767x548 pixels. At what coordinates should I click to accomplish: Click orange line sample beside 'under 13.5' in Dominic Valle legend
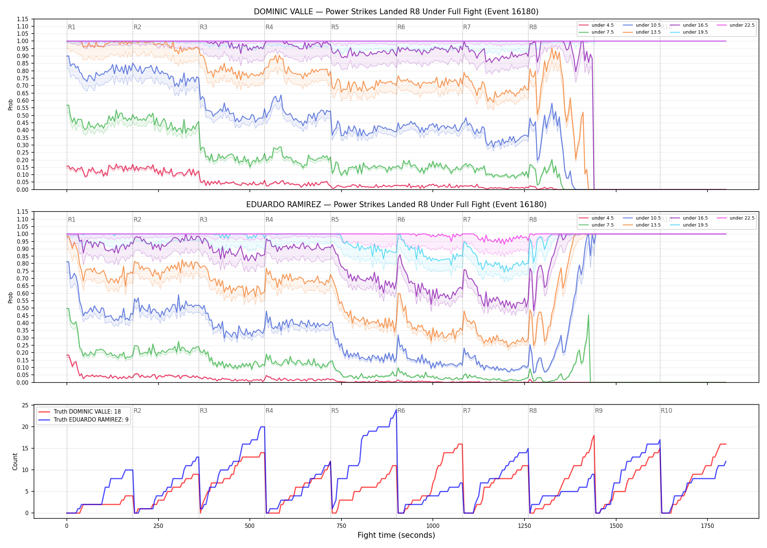point(628,32)
